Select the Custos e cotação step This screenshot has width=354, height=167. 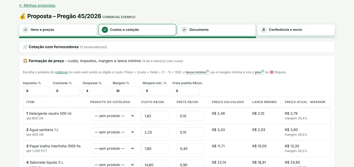click(137, 30)
